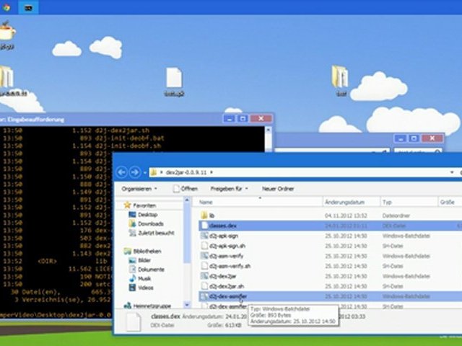Open the Videos library
This screenshot has width=462, height=346.
(x=147, y=286)
